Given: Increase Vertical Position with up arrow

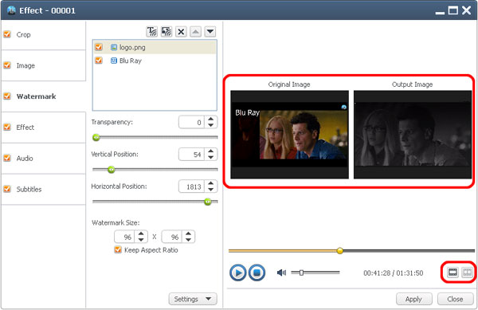Looking at the screenshot, I should 210,151.
